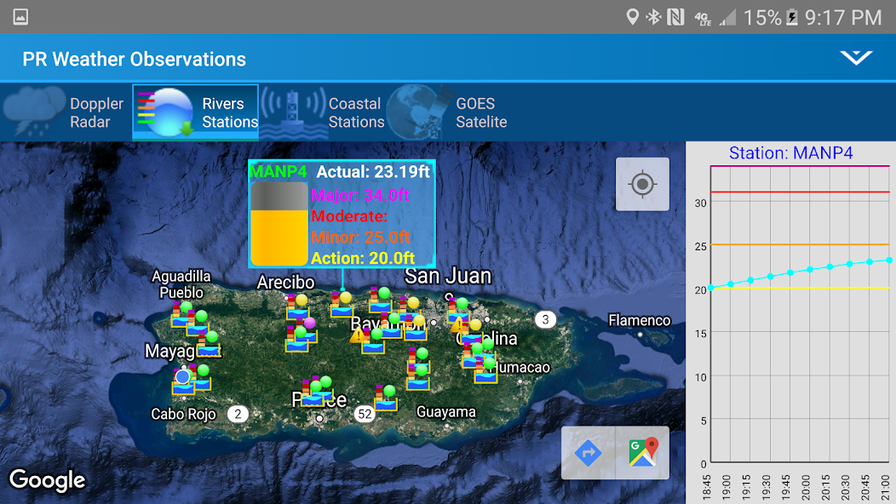
Task: Tap the screenshot icon in the status bar
Action: [x=20, y=15]
